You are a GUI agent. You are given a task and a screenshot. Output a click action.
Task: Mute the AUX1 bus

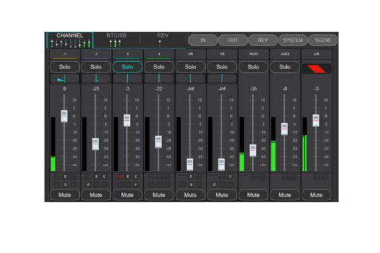click(x=253, y=195)
